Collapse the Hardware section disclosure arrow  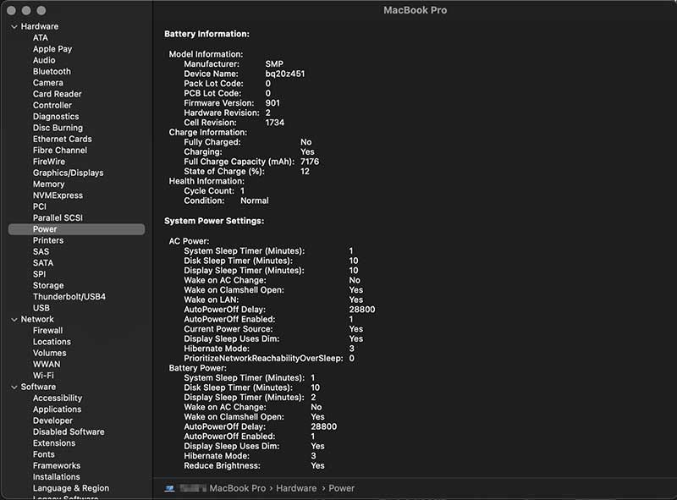point(14,26)
